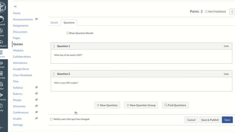The width and height of the screenshot is (235, 132).
Task: Open Google Drive in course navigation
Action: pyautogui.click(x=21, y=69)
